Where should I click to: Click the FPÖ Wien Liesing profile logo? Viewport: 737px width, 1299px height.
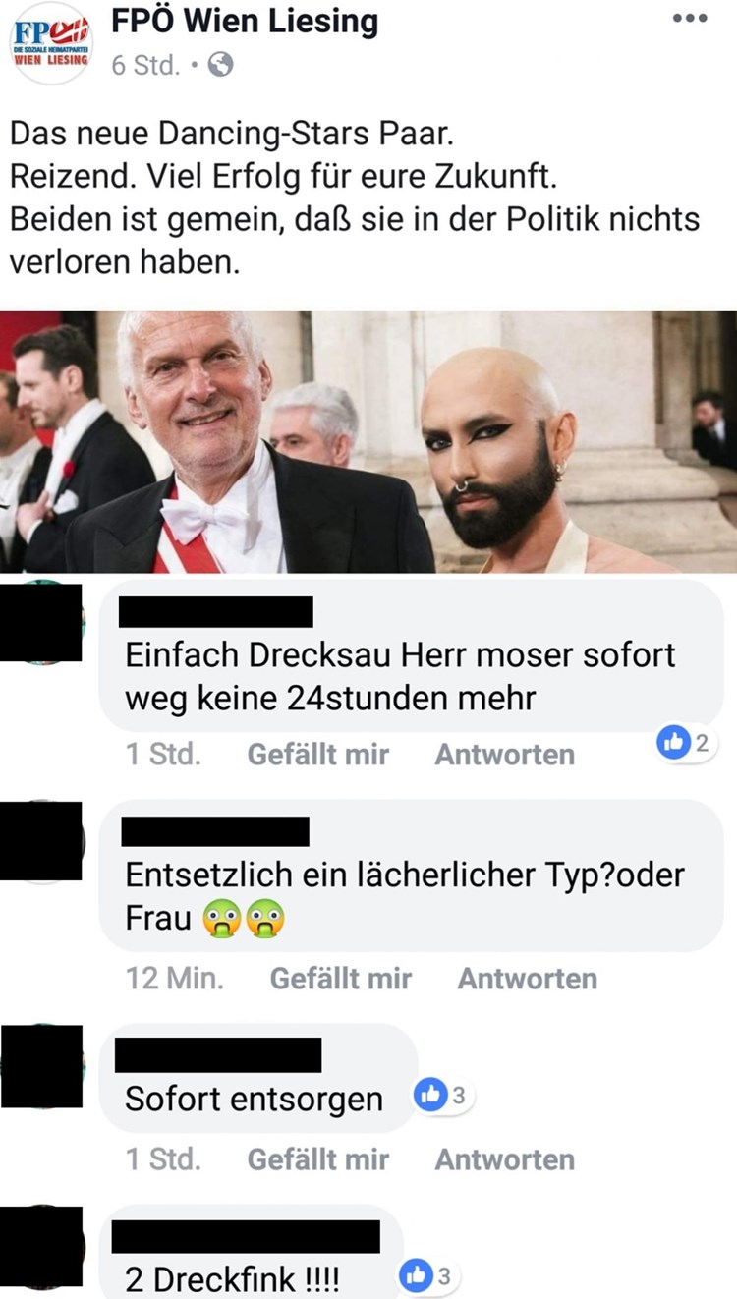(x=50, y=43)
